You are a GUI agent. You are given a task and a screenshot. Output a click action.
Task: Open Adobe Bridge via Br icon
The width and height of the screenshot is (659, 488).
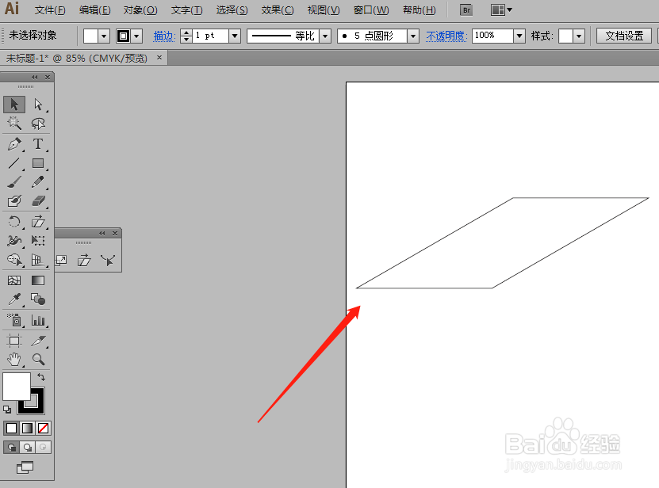466,10
